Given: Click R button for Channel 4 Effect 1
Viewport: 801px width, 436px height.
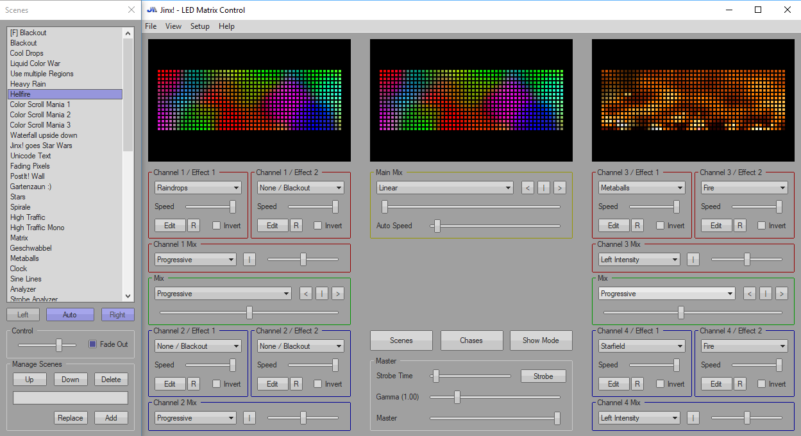Looking at the screenshot, I should point(637,384).
